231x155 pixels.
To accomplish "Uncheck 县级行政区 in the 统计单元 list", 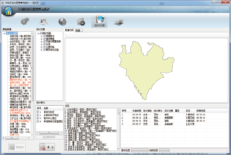I will click(x=38, y=111).
